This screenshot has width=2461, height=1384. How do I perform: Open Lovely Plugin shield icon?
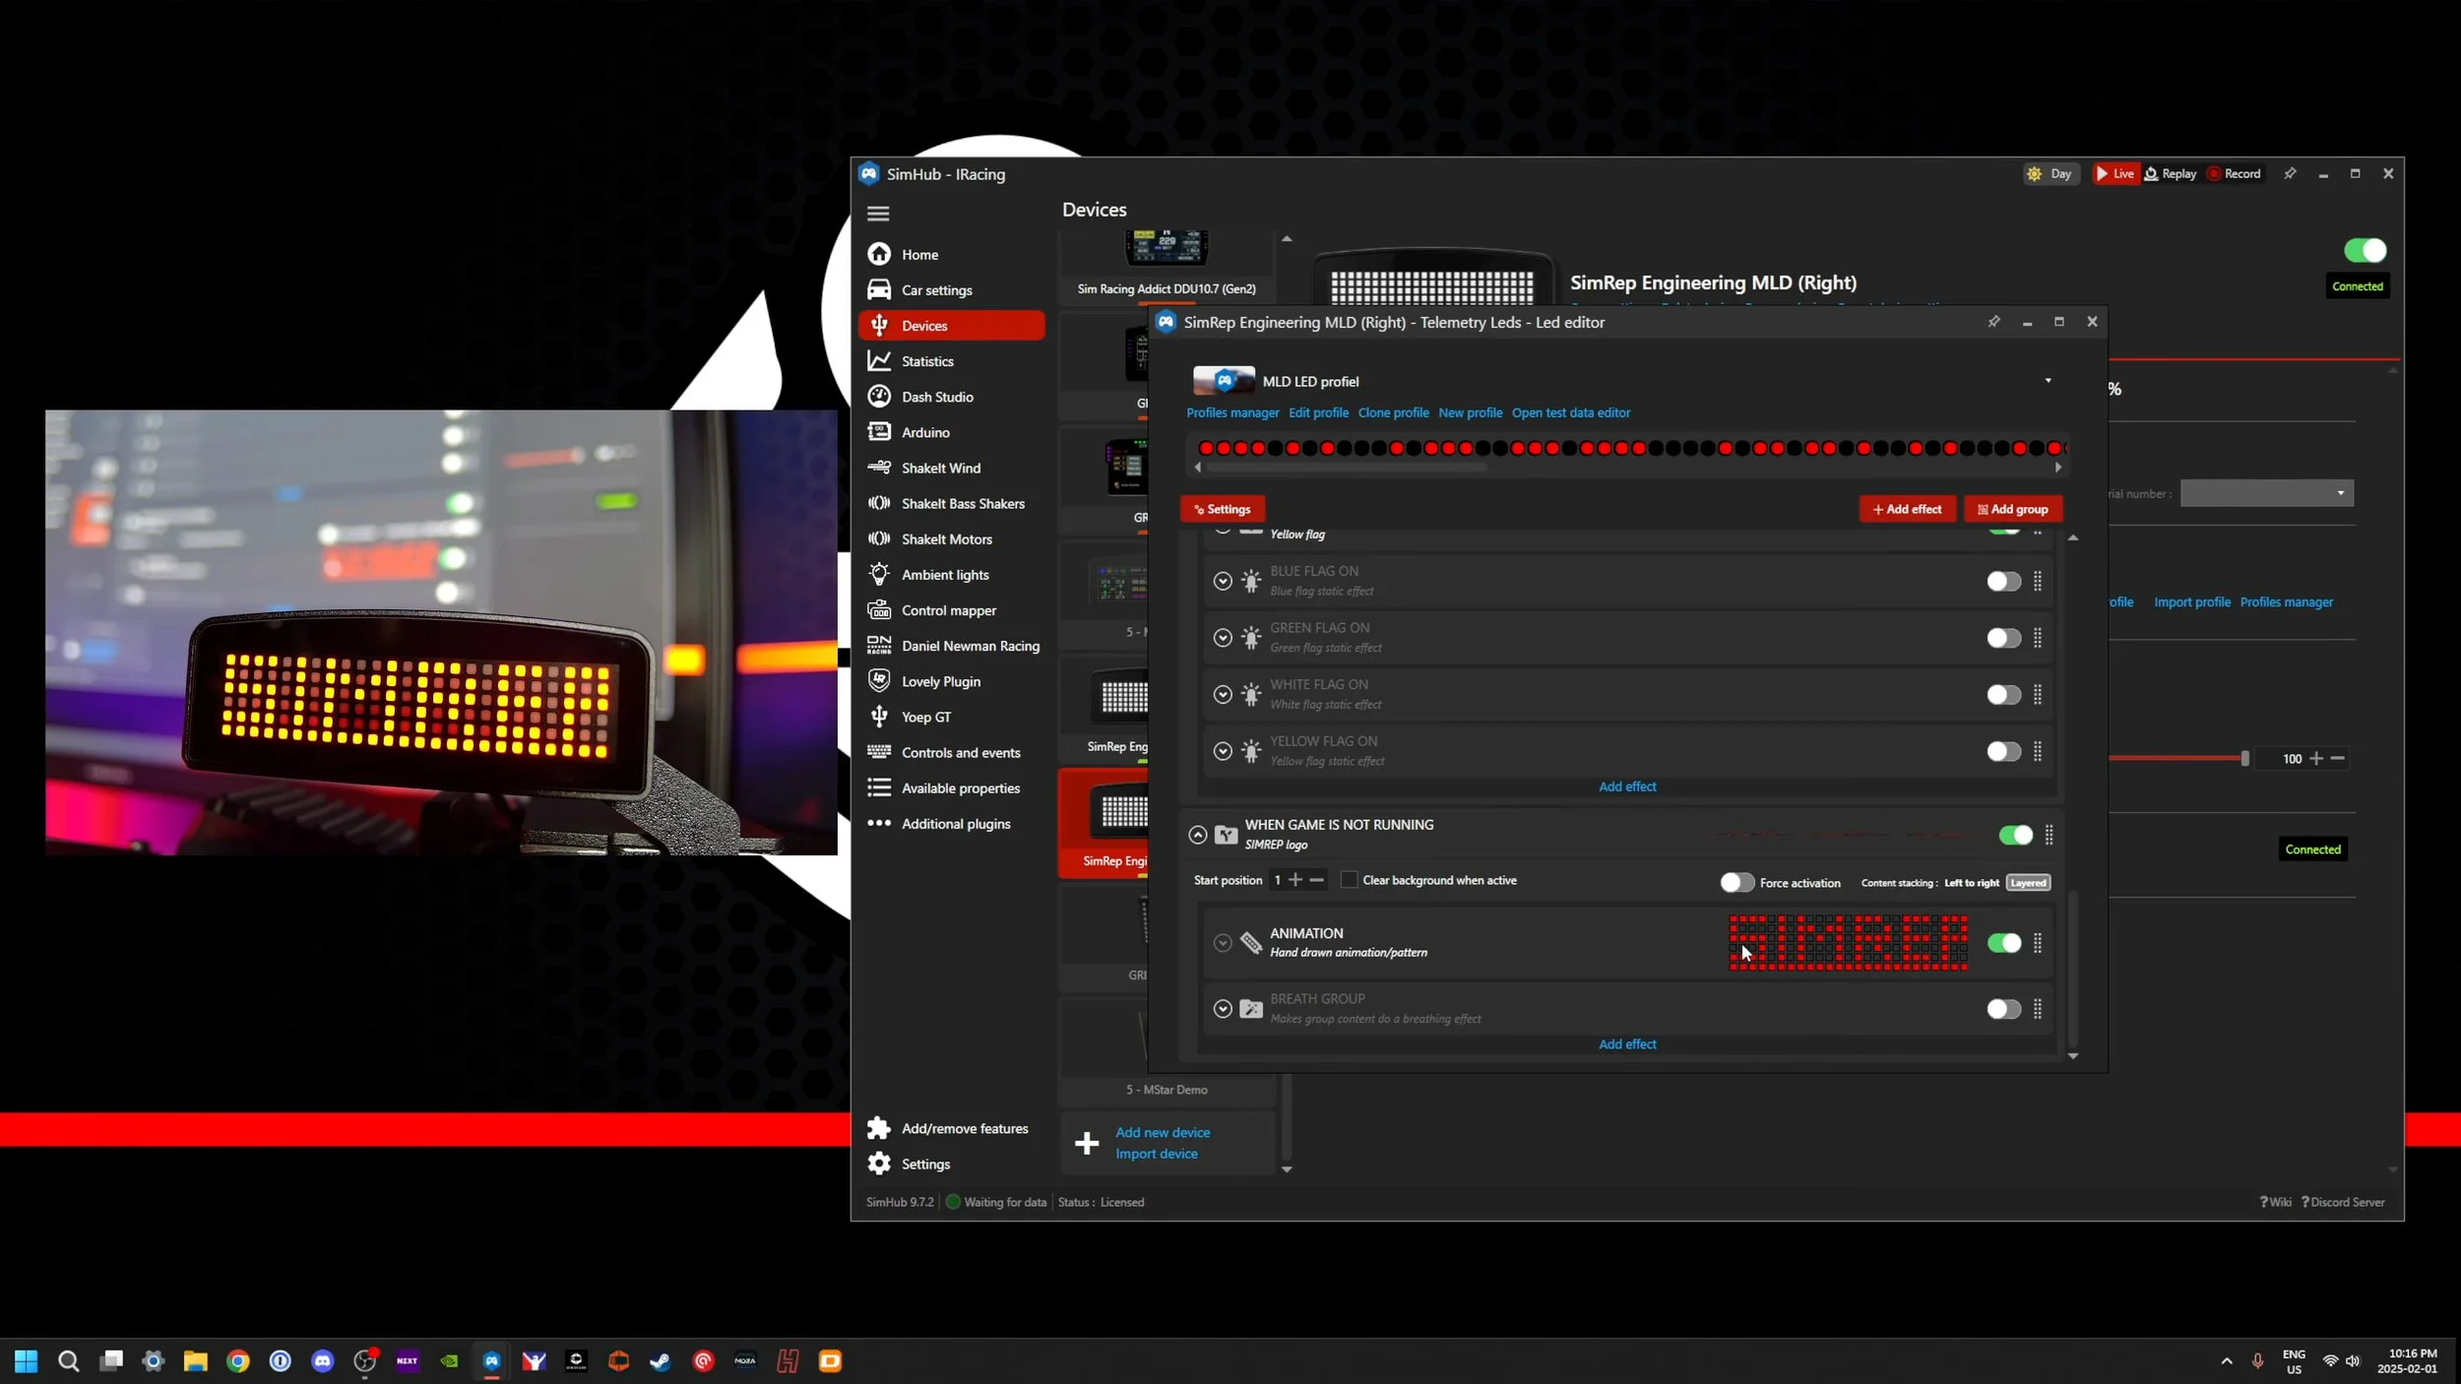tap(879, 681)
